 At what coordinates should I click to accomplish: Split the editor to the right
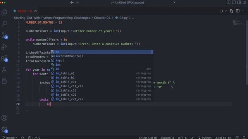coord(238,11)
